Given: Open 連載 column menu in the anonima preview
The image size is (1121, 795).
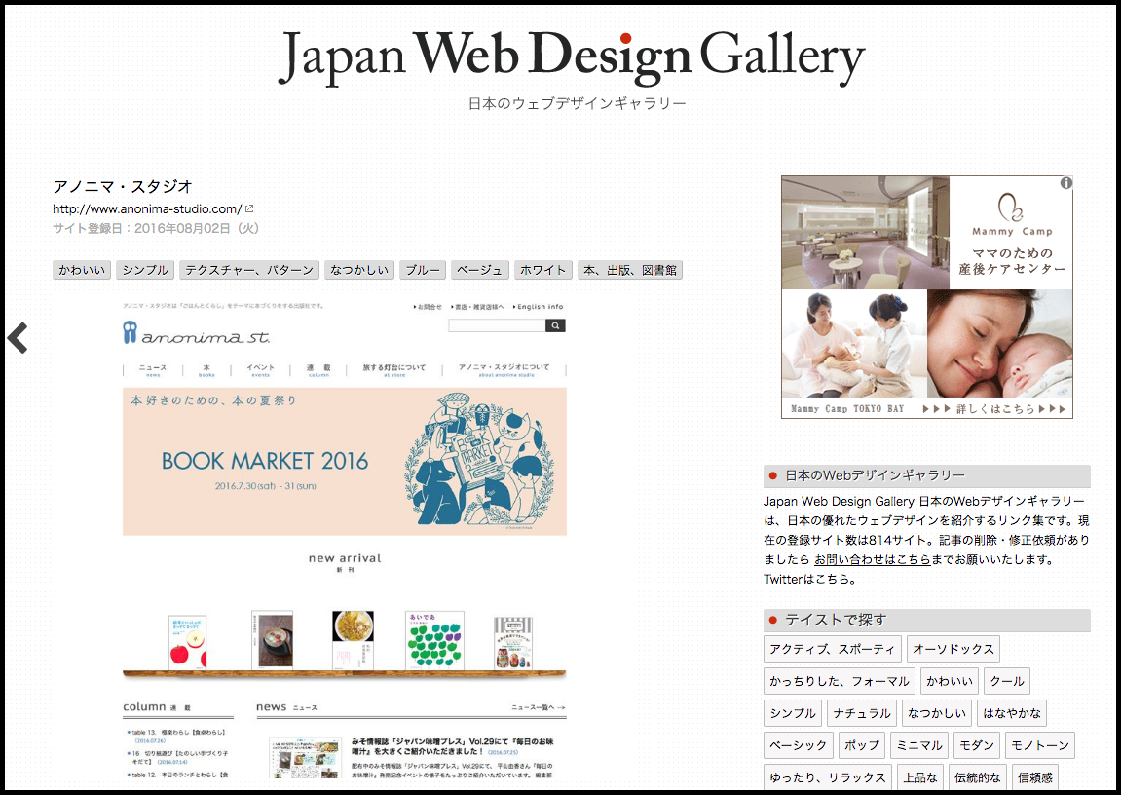Looking at the screenshot, I should pos(318,369).
